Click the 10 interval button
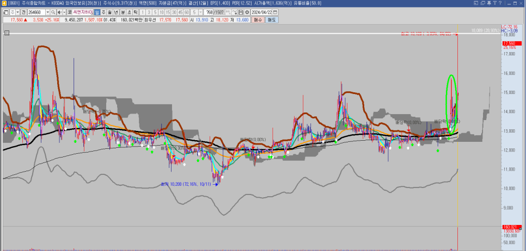Image resolution: width=526 pixels, height=251 pixels. (161, 12)
